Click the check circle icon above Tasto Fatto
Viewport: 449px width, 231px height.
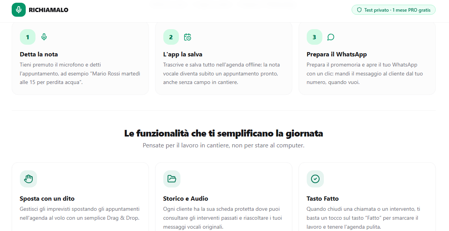pyautogui.click(x=315, y=179)
